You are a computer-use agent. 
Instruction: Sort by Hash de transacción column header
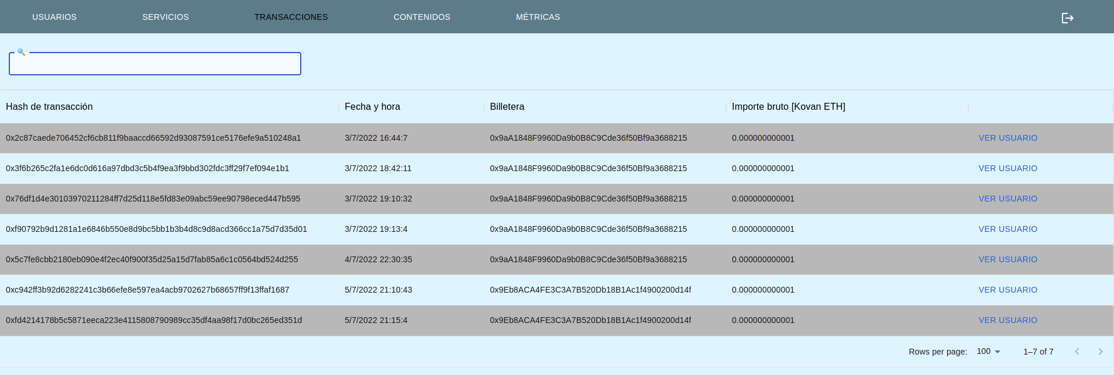(x=49, y=107)
